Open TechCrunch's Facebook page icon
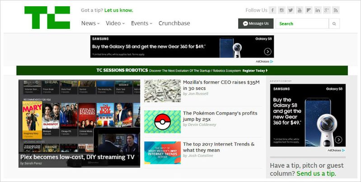Image resolution: width=361 pixels, height=182 pixels. 272,10
